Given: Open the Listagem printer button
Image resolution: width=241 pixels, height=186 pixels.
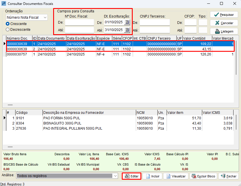Looking at the screenshot, I should coord(224,31).
